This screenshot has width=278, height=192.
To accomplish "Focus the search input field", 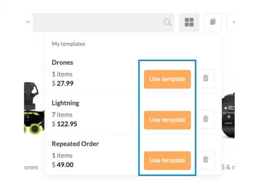I will [104, 22].
